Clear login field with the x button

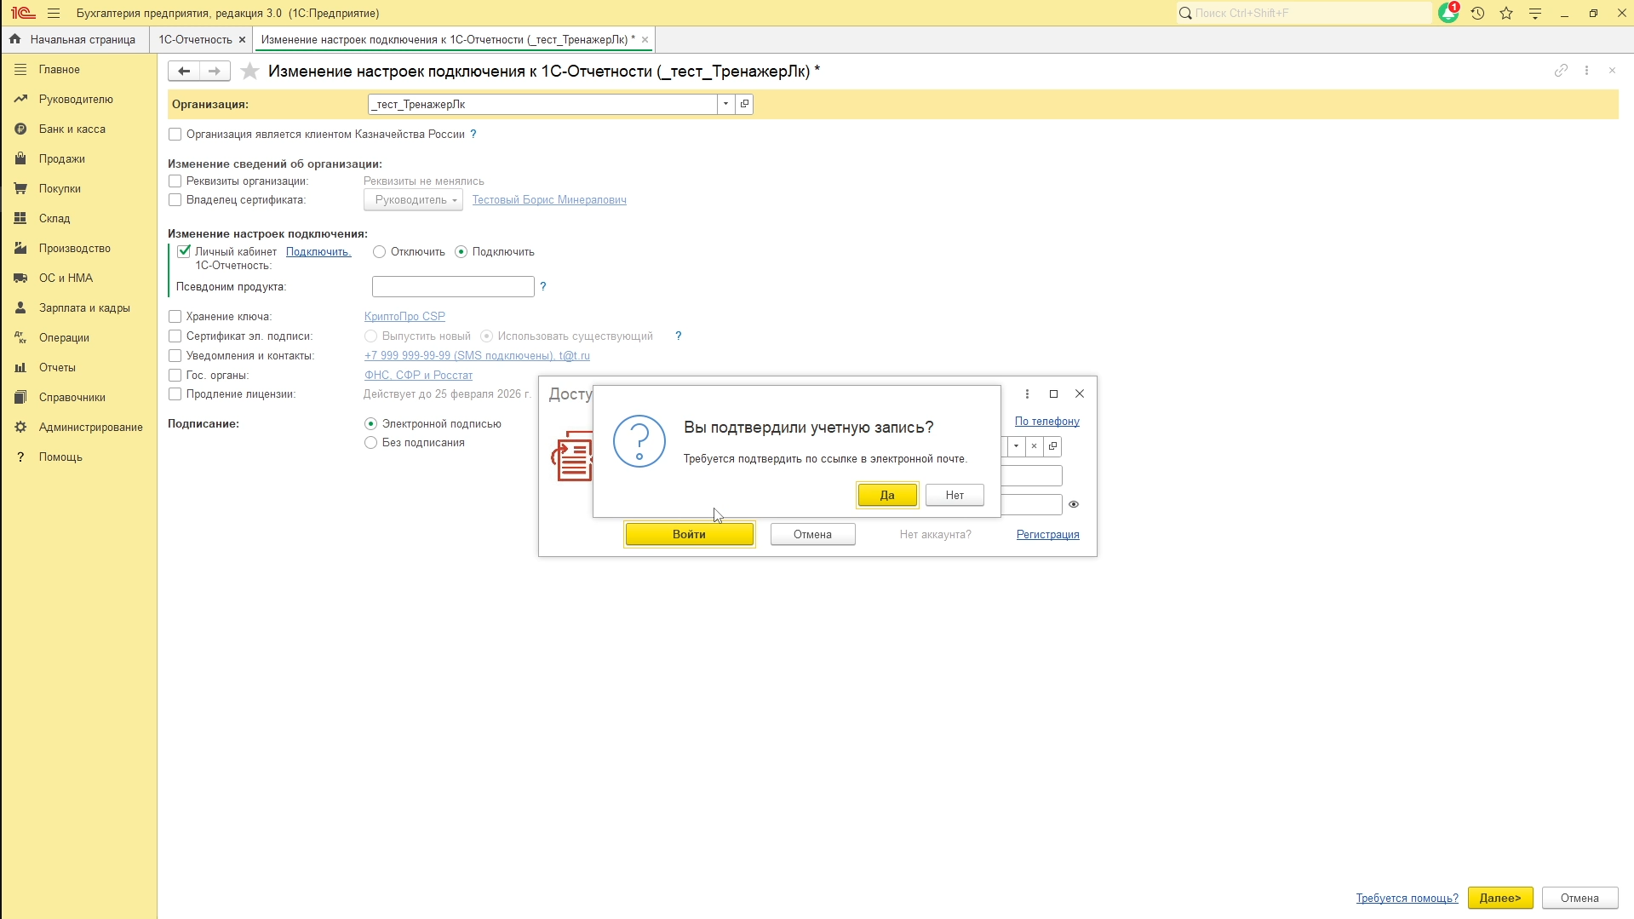coord(1034,445)
